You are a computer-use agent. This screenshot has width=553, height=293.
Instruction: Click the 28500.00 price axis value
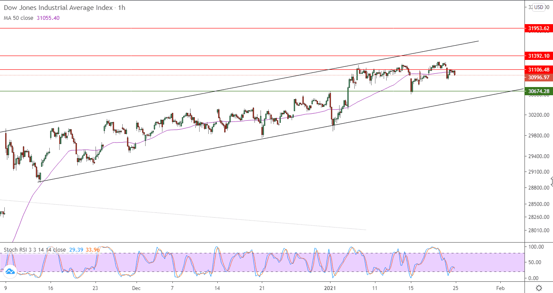[538, 204]
